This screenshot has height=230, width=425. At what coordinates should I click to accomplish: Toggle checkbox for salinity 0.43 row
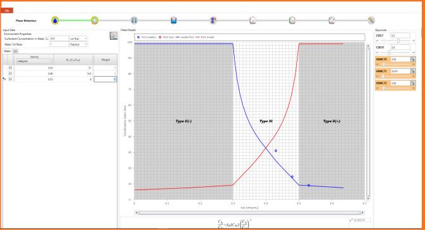click(x=10, y=68)
